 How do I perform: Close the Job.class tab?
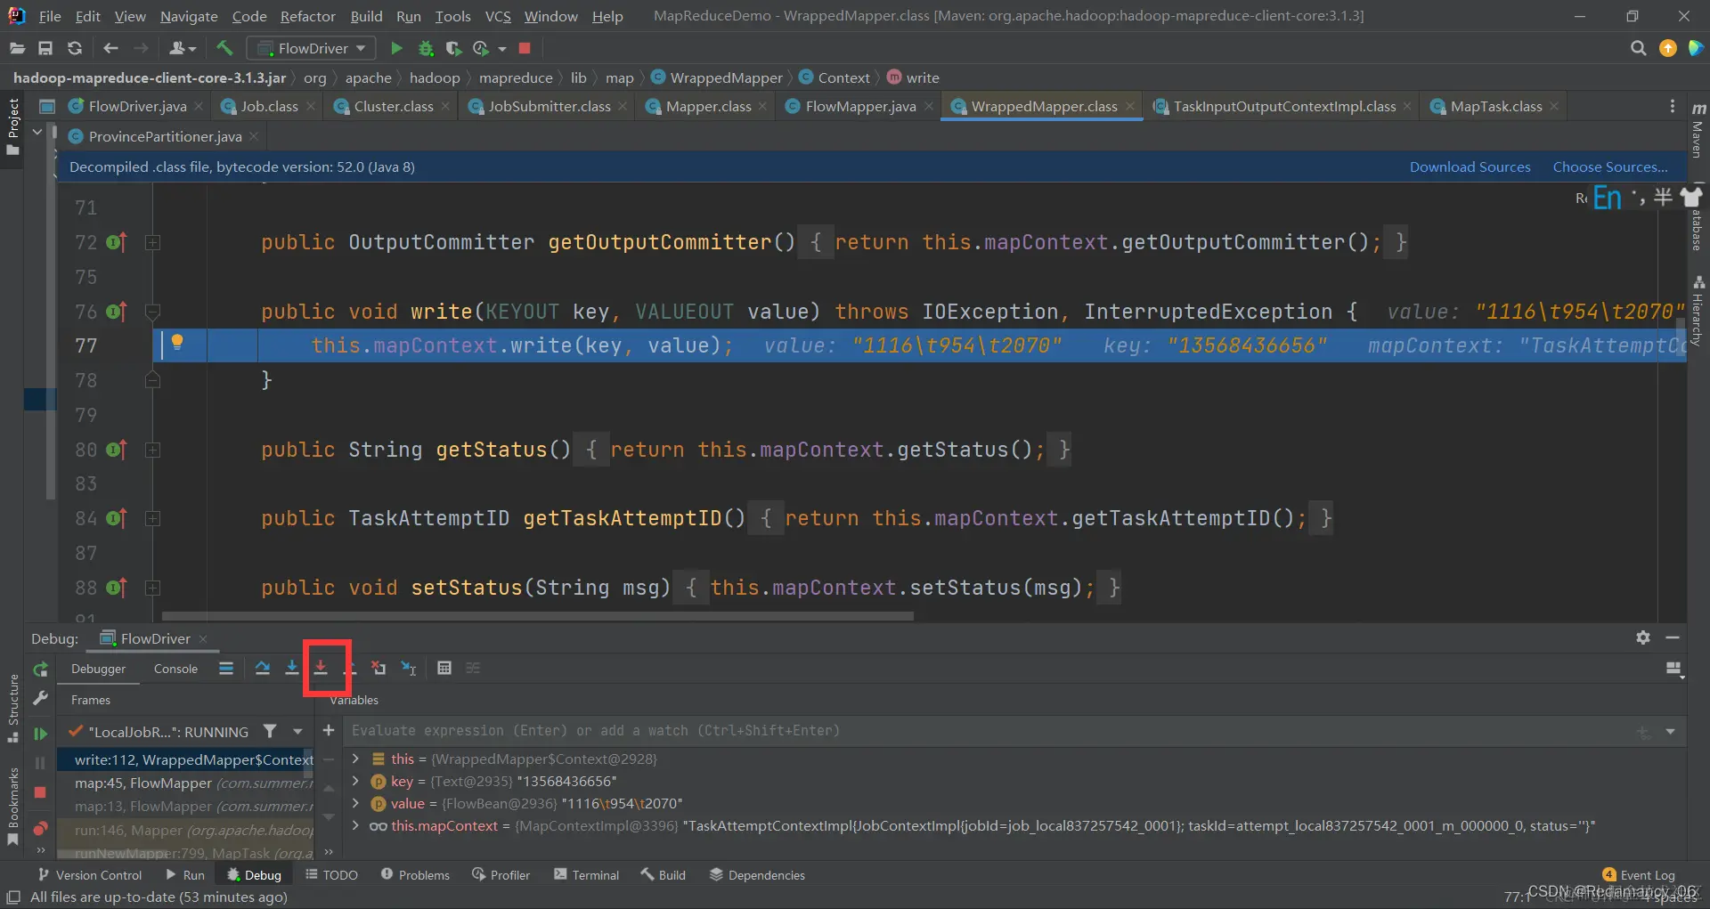tap(310, 106)
